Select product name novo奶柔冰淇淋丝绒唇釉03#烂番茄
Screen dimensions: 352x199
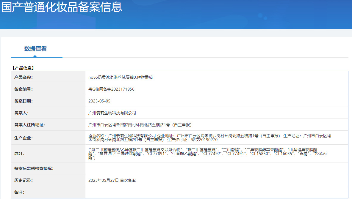click(121, 77)
